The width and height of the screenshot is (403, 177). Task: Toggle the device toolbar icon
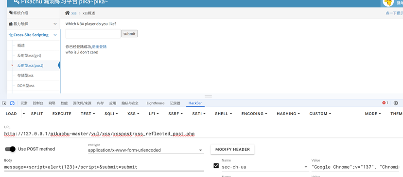[12, 103]
